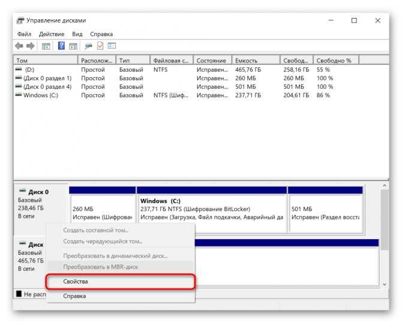Click the Диск 0 label panel
Image resolution: width=402 pixels, height=323 pixels.
click(41, 204)
